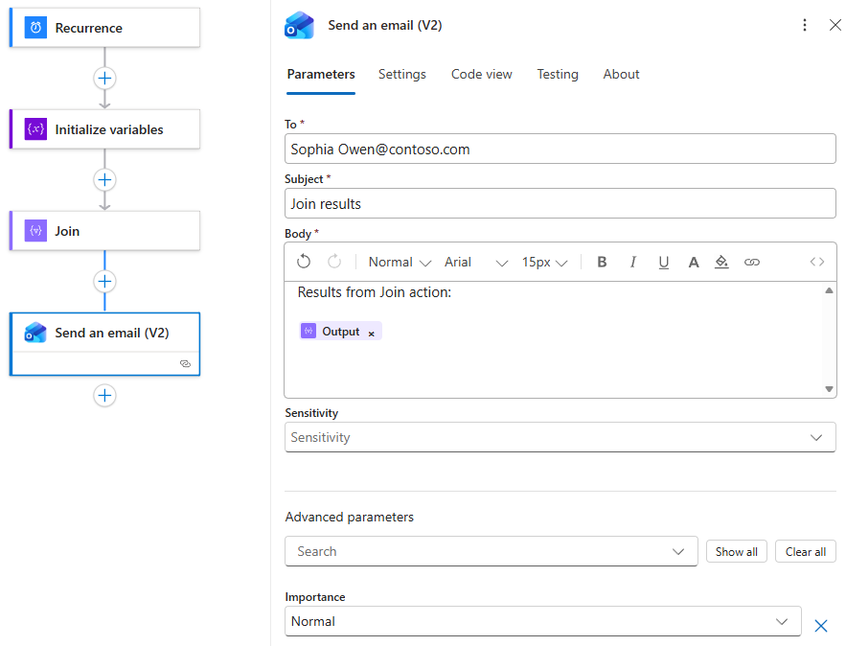Remove the Output token from body
Viewport: 846px width, 646px height.
coord(371,335)
